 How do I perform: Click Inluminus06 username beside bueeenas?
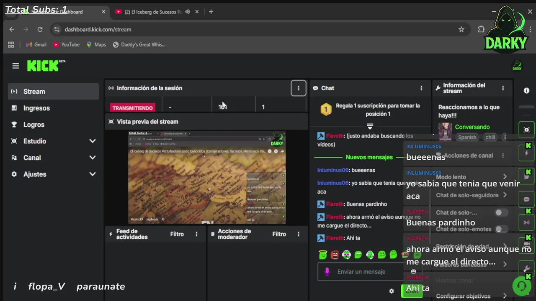pos(332,170)
